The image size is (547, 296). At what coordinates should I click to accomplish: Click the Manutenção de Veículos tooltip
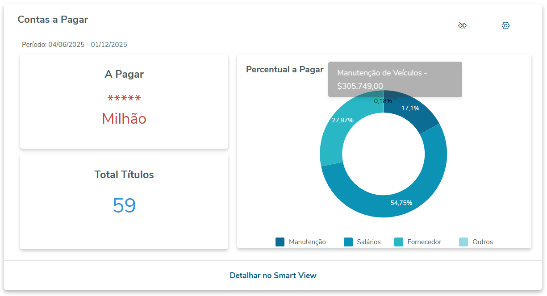tap(395, 79)
